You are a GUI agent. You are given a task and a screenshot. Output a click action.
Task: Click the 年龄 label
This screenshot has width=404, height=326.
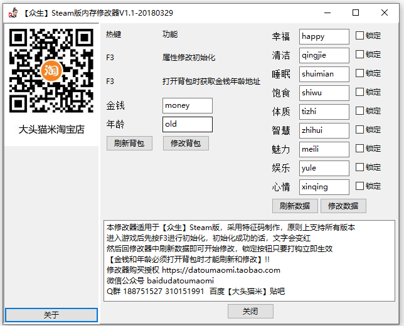click(x=115, y=124)
